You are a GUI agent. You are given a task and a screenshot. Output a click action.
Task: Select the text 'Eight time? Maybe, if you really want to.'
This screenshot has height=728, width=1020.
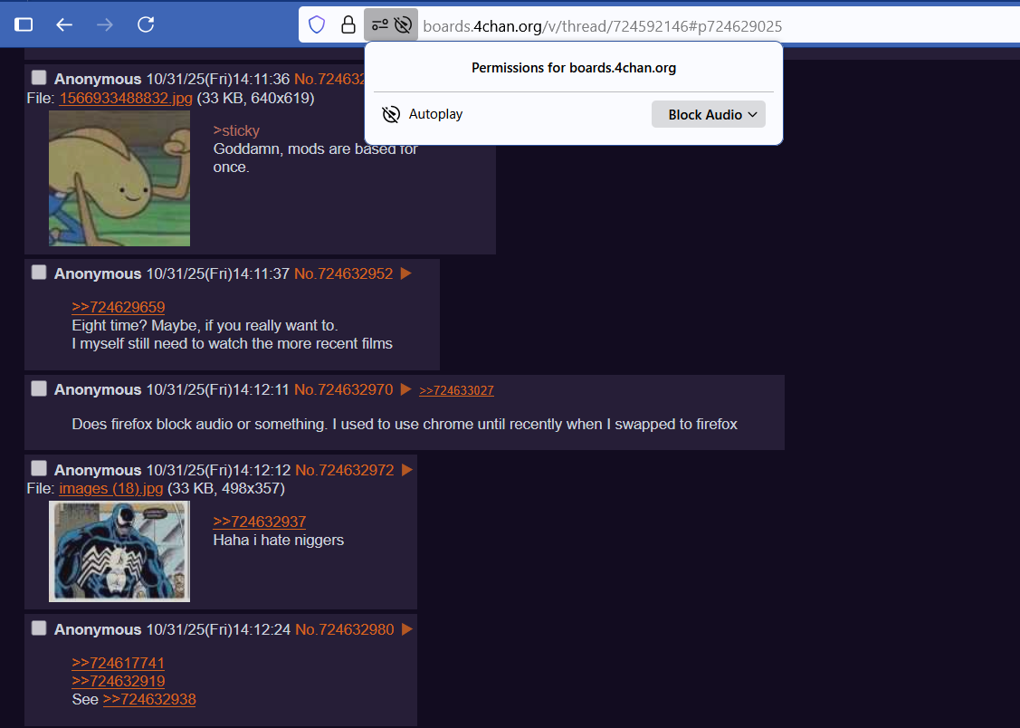coord(205,325)
